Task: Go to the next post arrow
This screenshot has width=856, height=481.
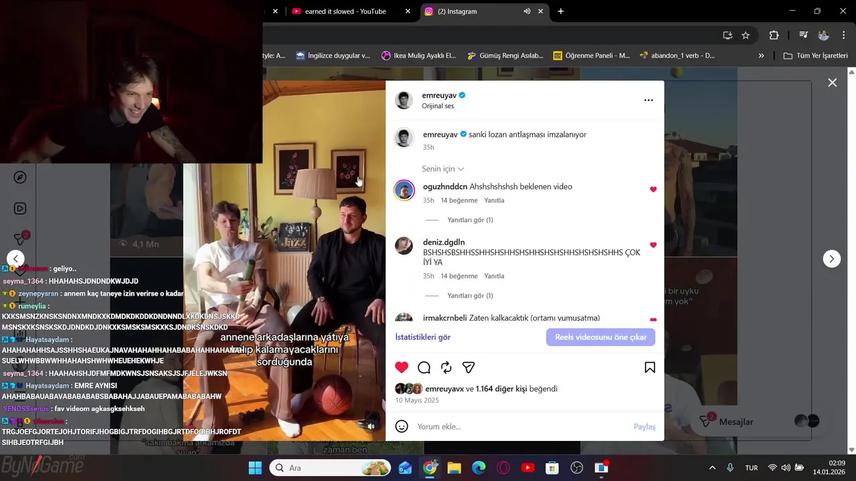Action: pyautogui.click(x=831, y=259)
